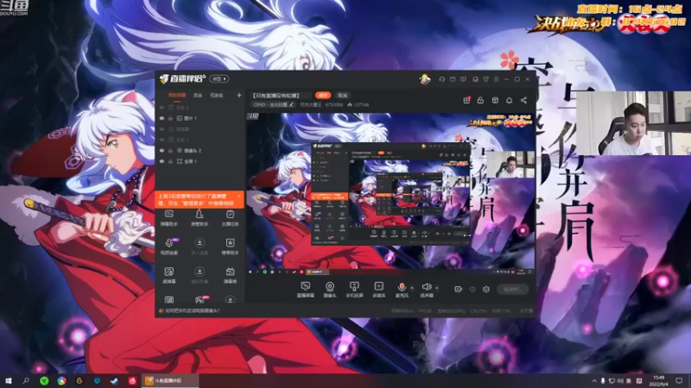Toggle visibility of the 文本 2 layer

pyautogui.click(x=162, y=107)
